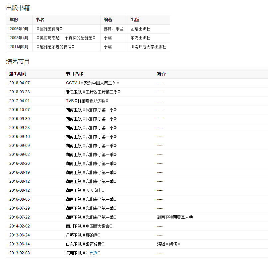Click the 演唱《问情》 description text
The height and width of the screenshot is (259, 271).
coord(169,244)
